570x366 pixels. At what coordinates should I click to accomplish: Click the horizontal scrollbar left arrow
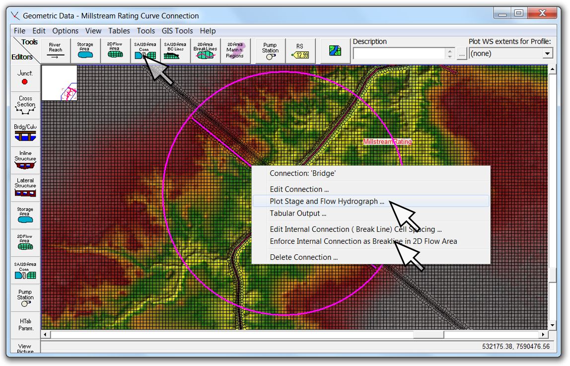click(46, 334)
